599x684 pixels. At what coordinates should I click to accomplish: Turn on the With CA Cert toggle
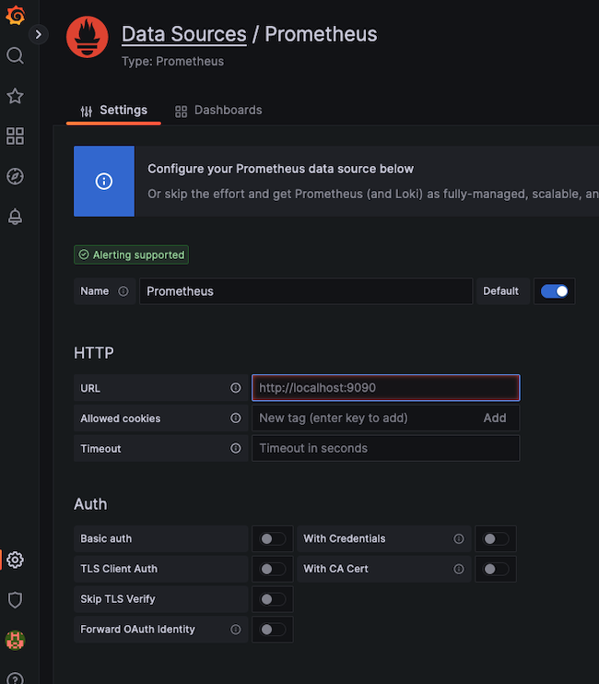[496, 570]
